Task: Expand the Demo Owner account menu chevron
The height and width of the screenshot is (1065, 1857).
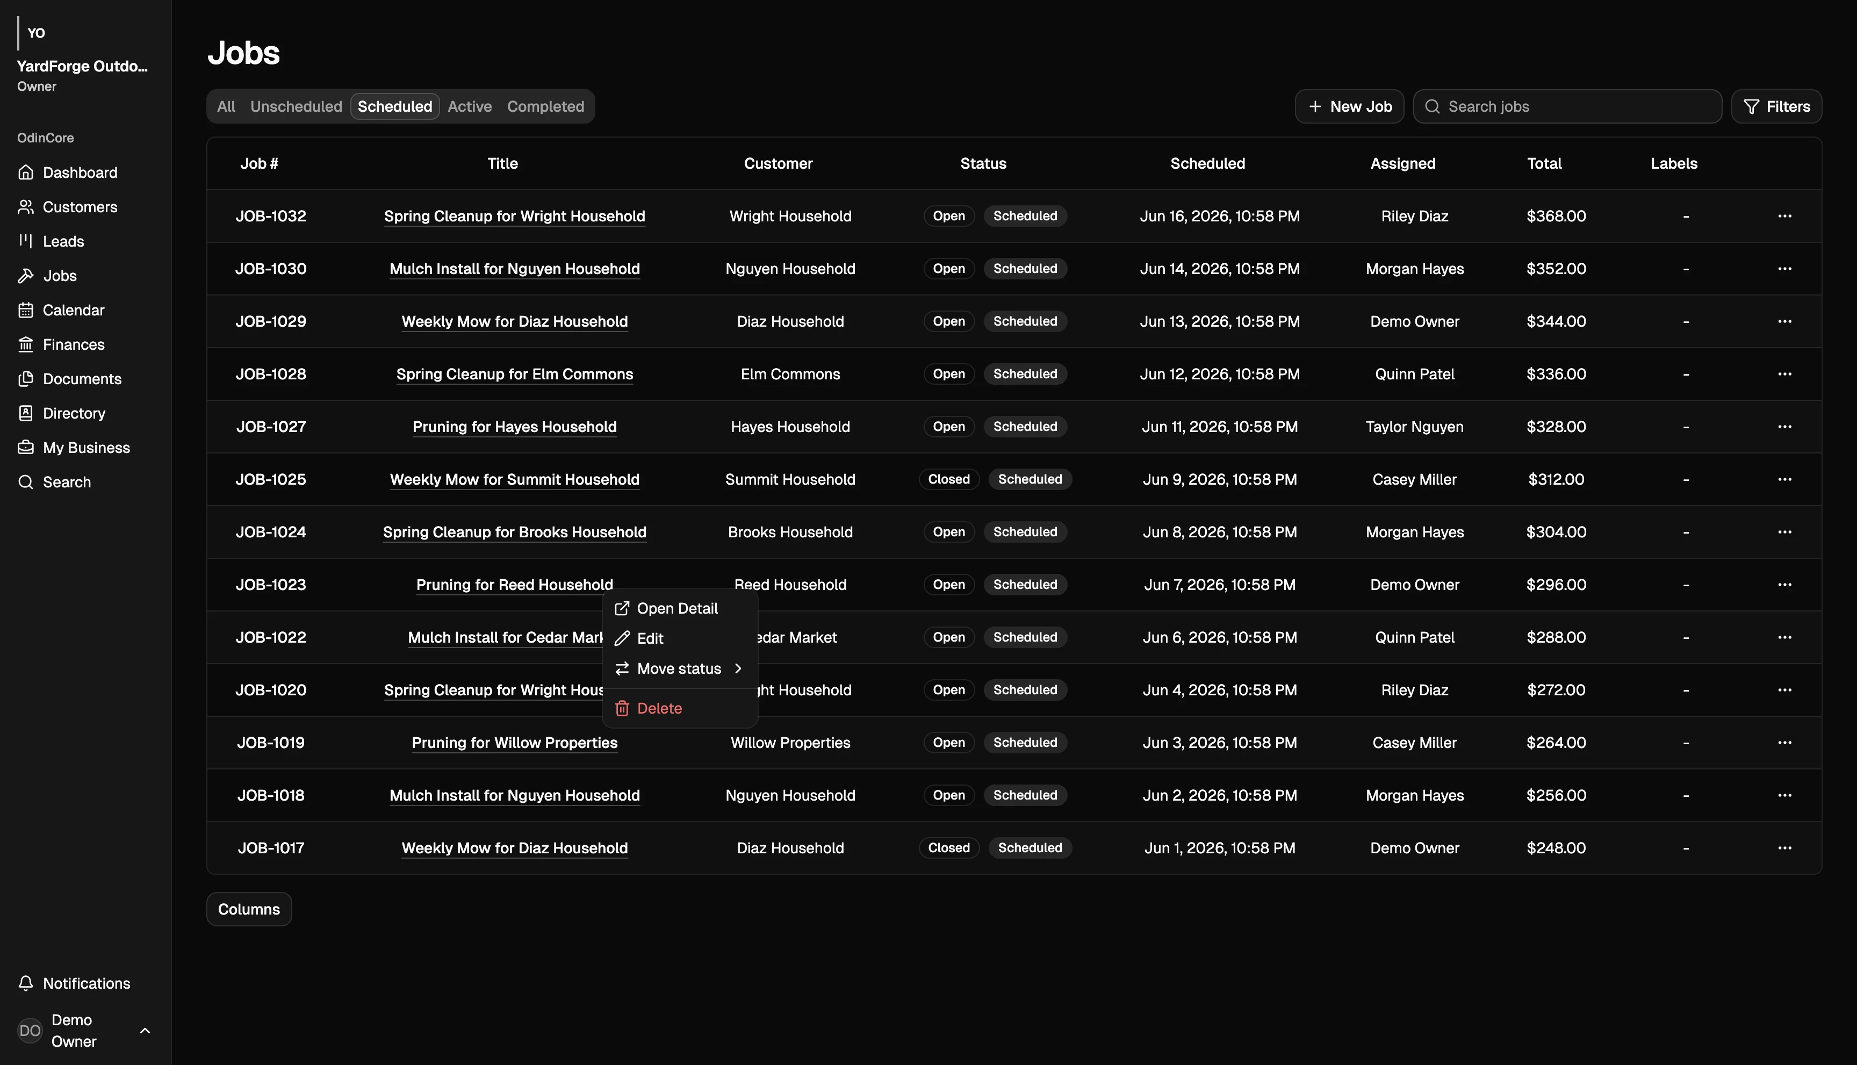Action: coord(145,1031)
